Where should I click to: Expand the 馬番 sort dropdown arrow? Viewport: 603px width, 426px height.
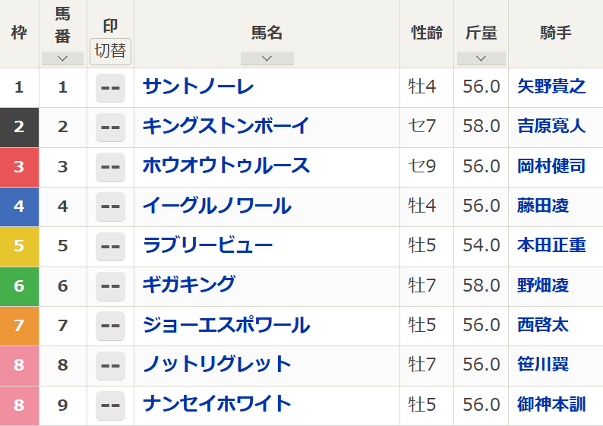63,58
